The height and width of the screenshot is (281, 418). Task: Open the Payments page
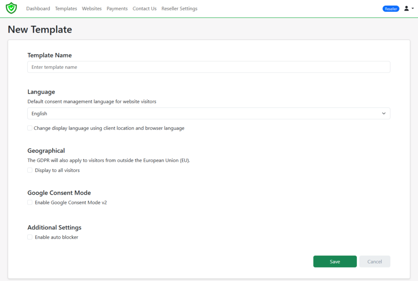point(117,9)
